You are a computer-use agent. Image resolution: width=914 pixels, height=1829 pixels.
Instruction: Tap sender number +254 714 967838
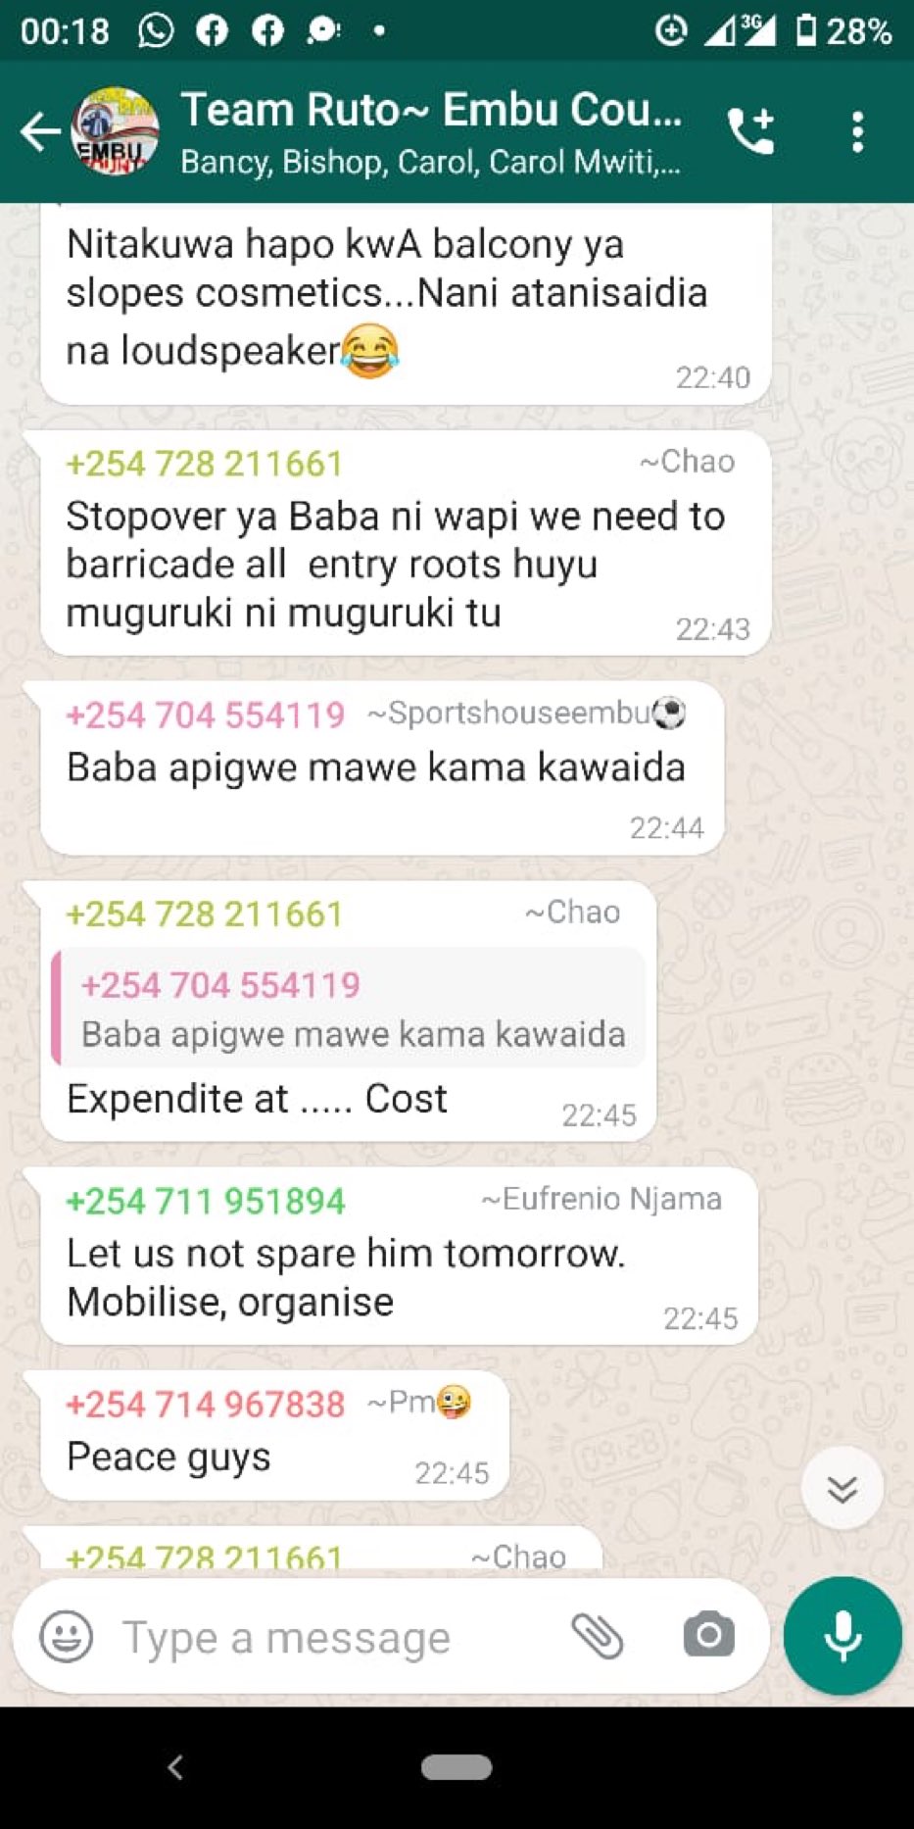pyautogui.click(x=206, y=1405)
